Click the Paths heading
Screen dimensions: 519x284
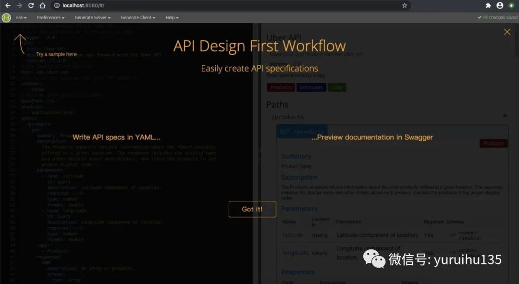tap(277, 105)
